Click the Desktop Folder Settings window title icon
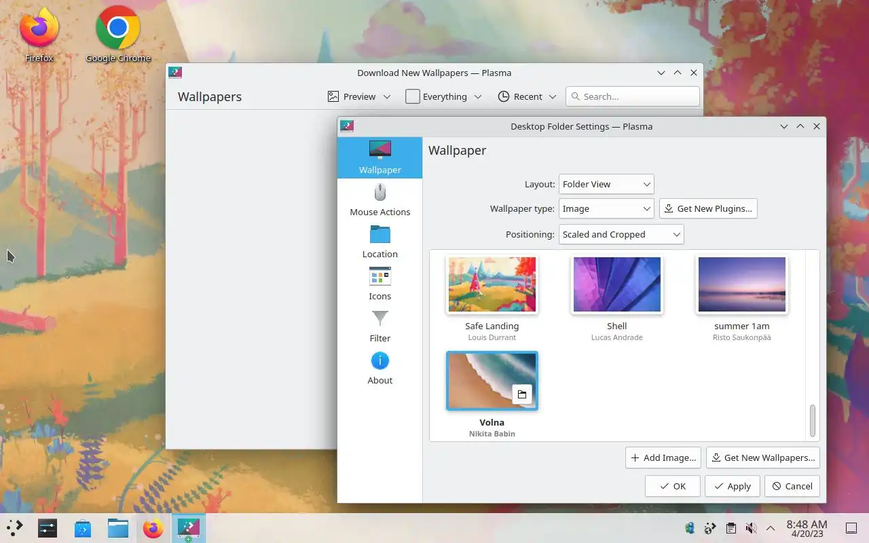The height and width of the screenshot is (543, 869). (x=347, y=126)
